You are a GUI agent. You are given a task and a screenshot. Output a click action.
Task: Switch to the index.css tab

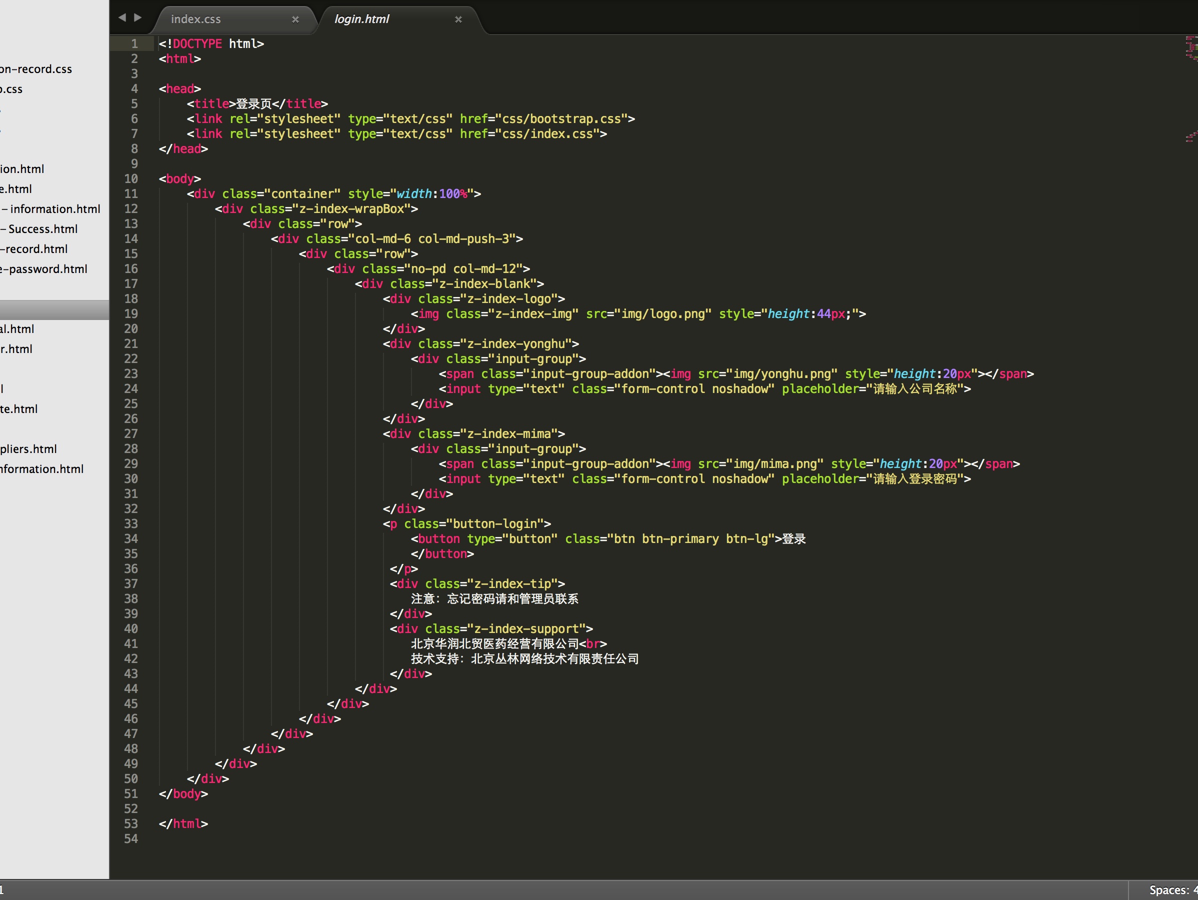coord(196,19)
